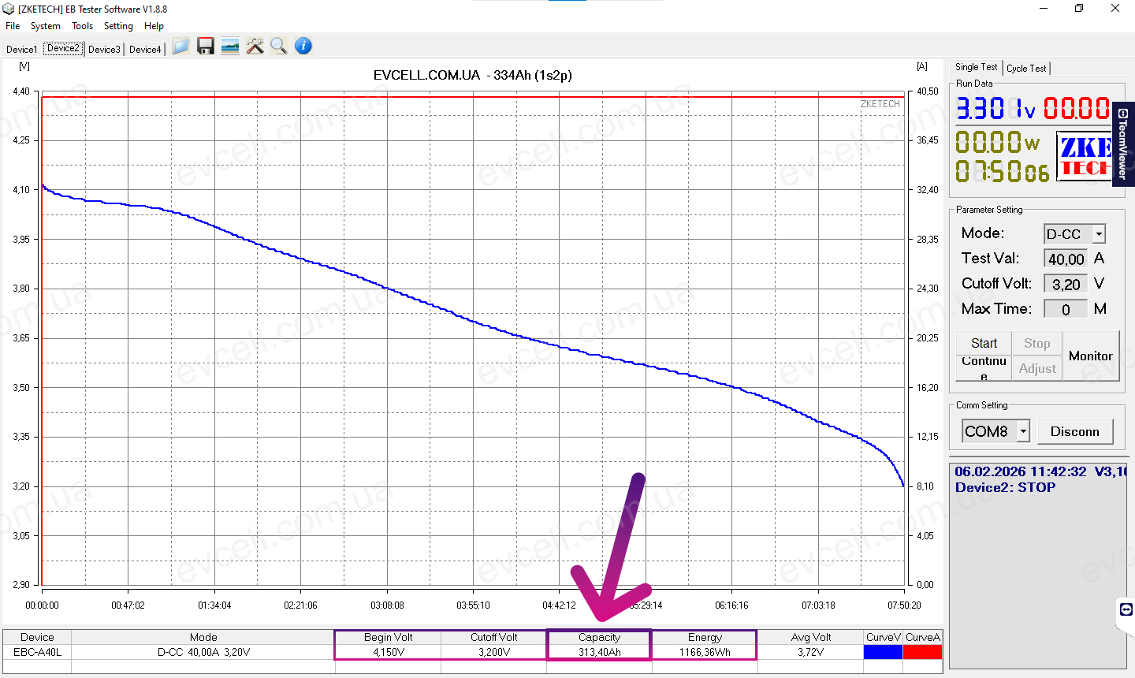Click the open folder toolbar icon
1135x678 pixels.
181,47
